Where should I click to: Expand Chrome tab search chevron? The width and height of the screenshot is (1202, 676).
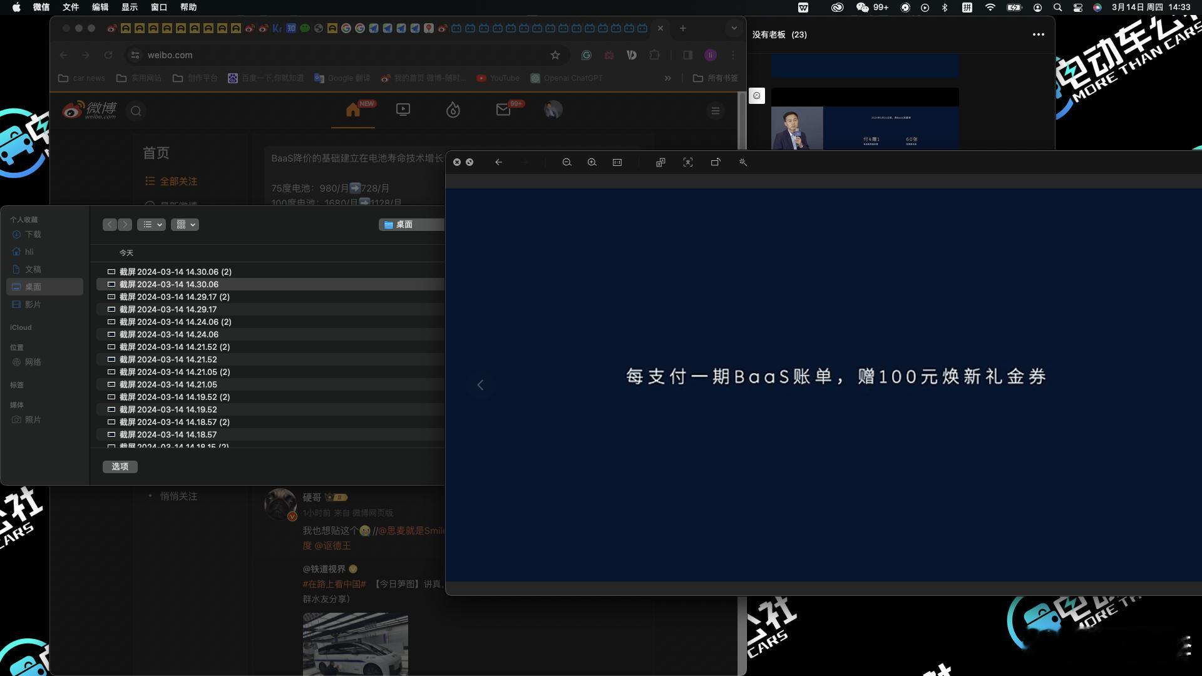pyautogui.click(x=734, y=28)
